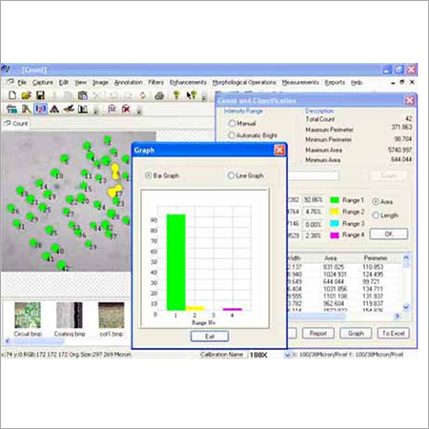Select the Area classification radio
The image size is (429, 429).
coord(376,202)
